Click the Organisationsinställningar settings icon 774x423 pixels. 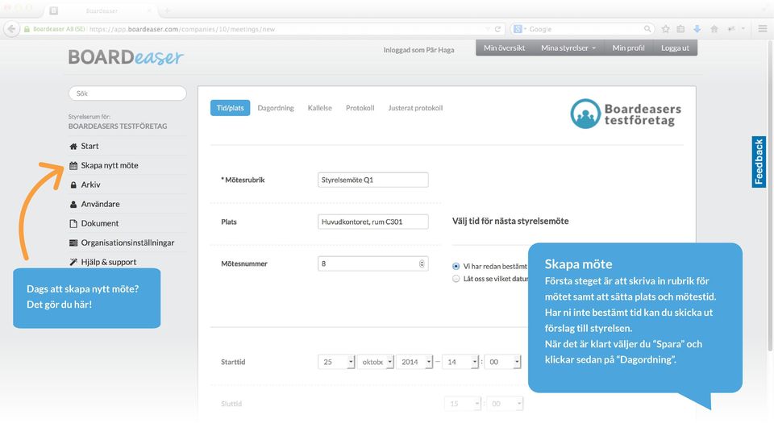(x=73, y=243)
